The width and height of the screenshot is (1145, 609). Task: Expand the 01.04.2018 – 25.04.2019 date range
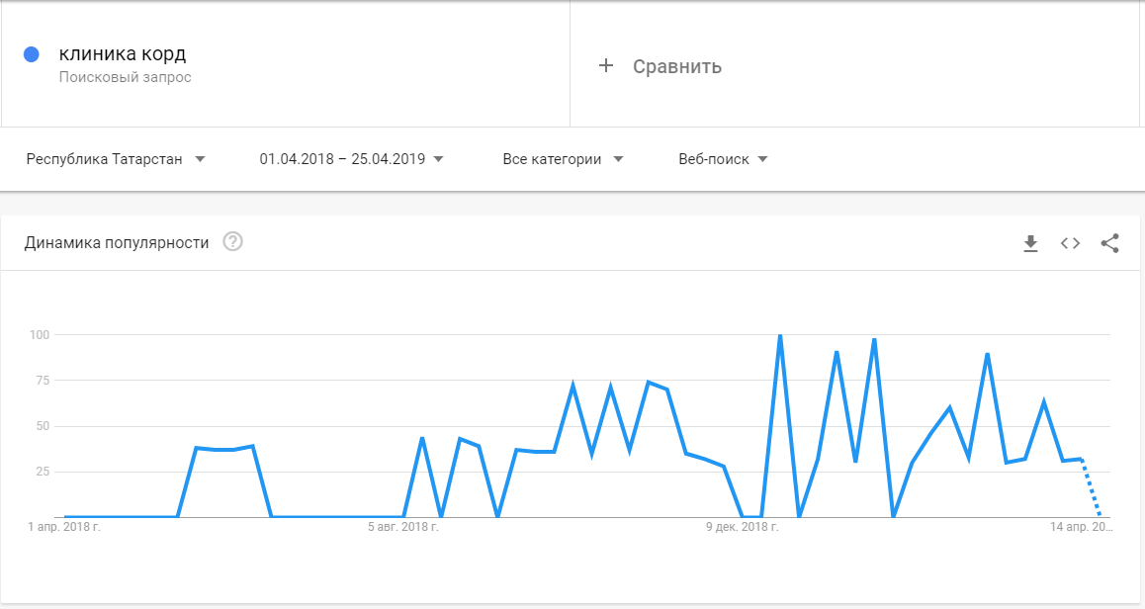click(351, 159)
